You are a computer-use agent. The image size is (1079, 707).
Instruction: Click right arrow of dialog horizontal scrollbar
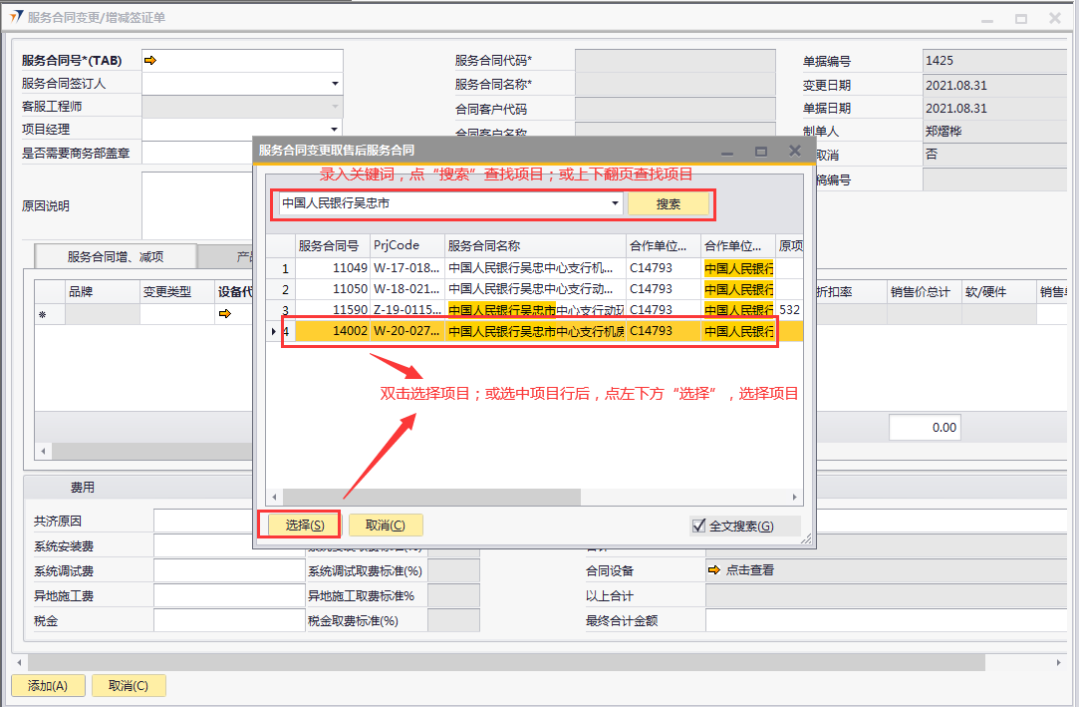pyautogui.click(x=795, y=497)
